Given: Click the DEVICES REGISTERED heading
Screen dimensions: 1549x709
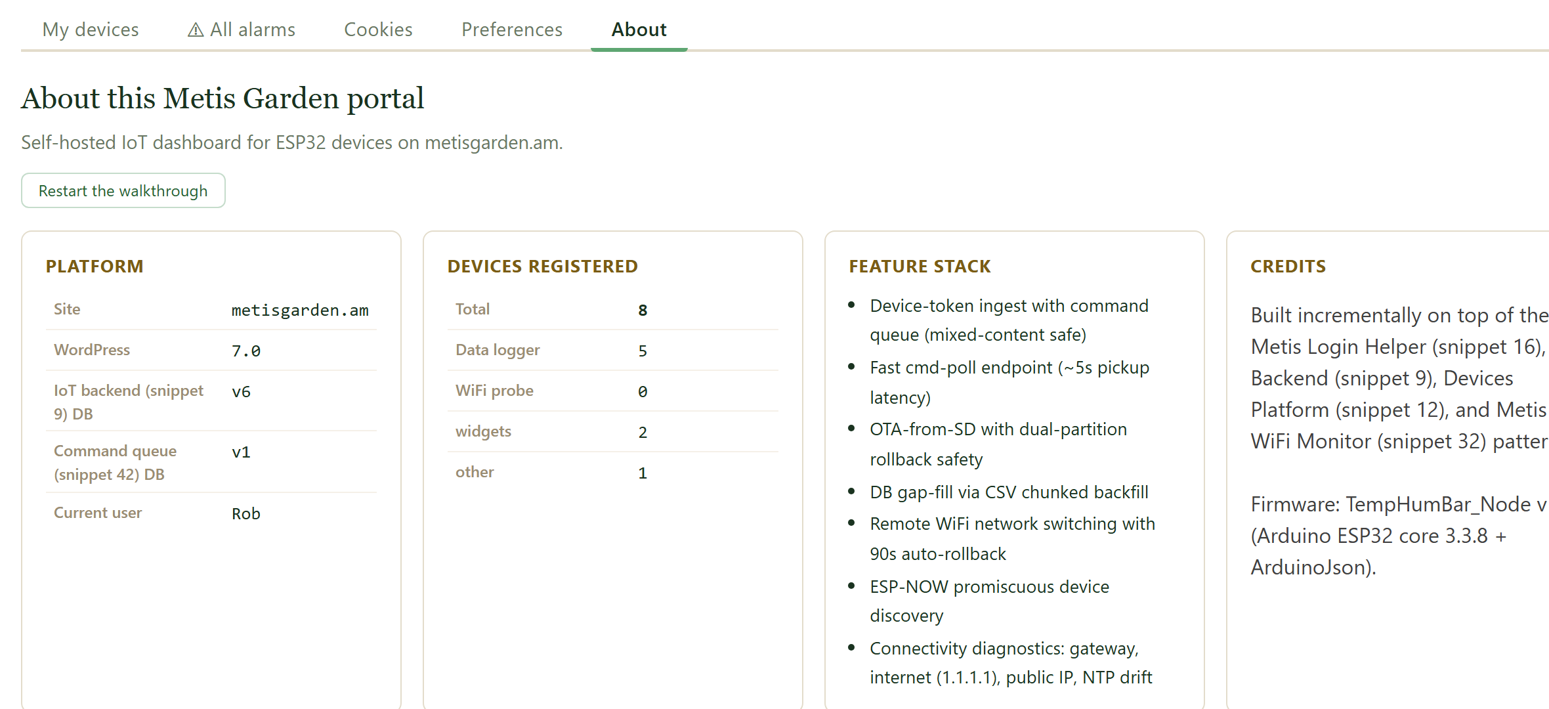Looking at the screenshot, I should point(543,267).
